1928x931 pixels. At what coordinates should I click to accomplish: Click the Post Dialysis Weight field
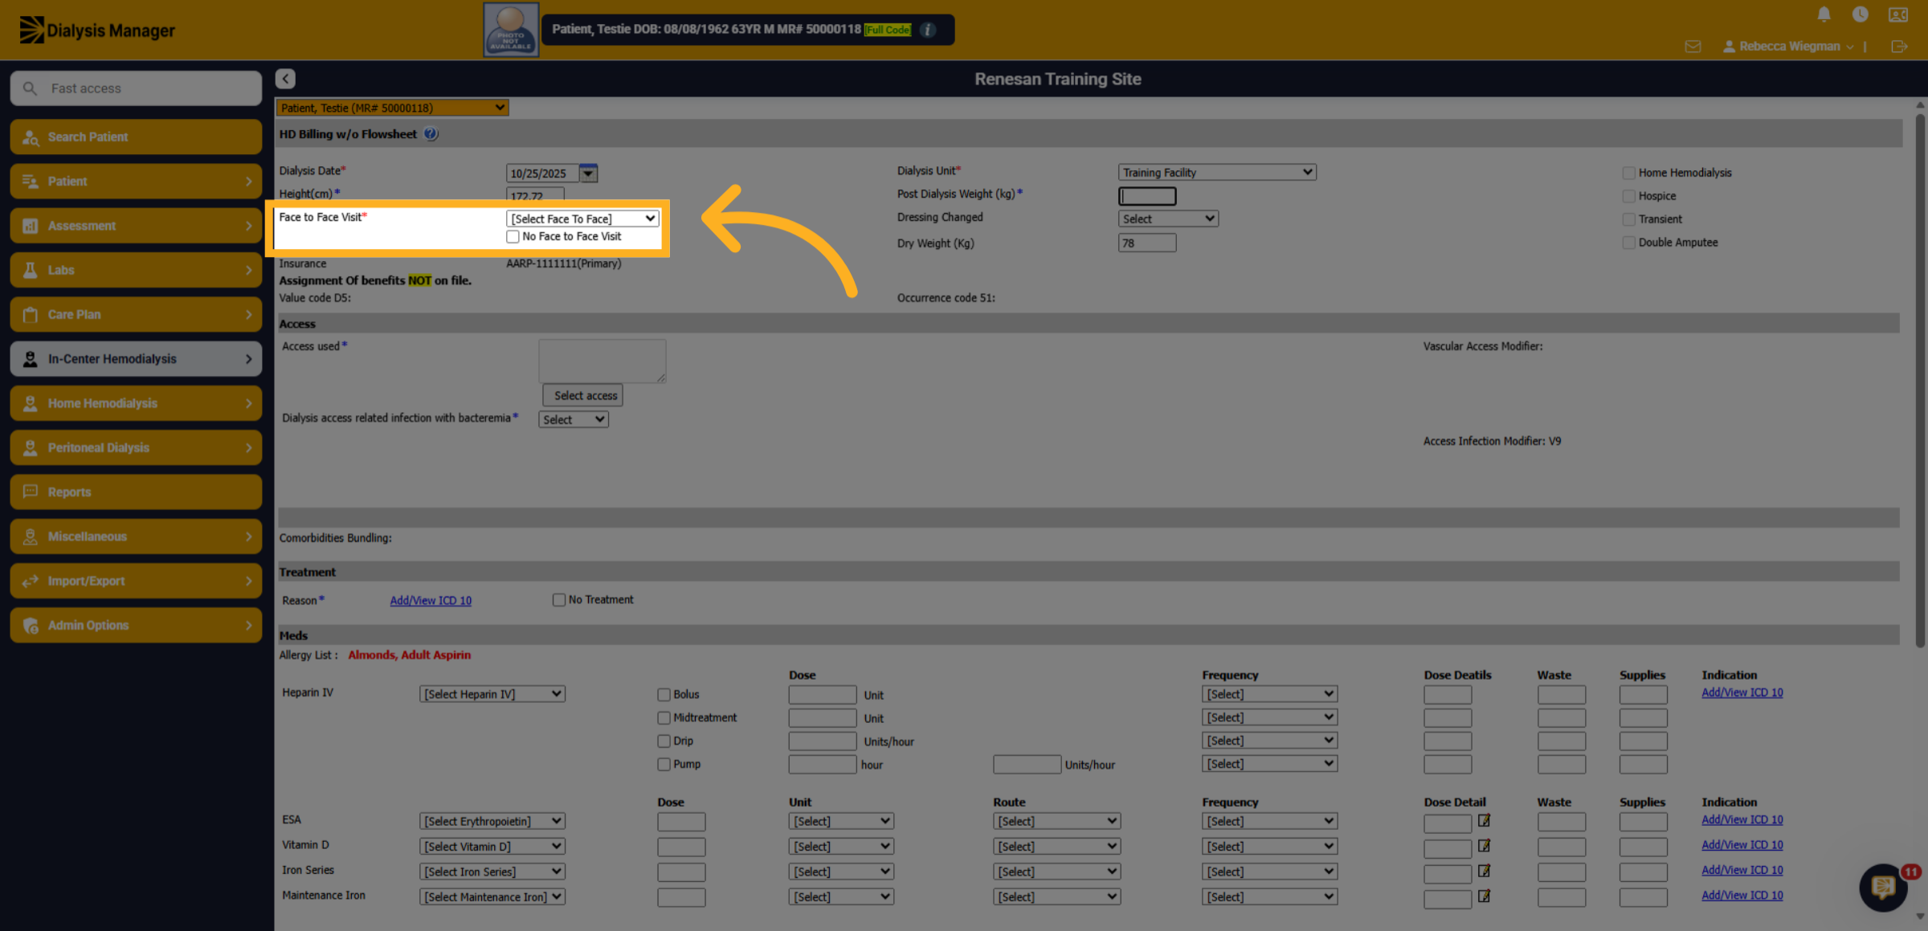tap(1147, 196)
